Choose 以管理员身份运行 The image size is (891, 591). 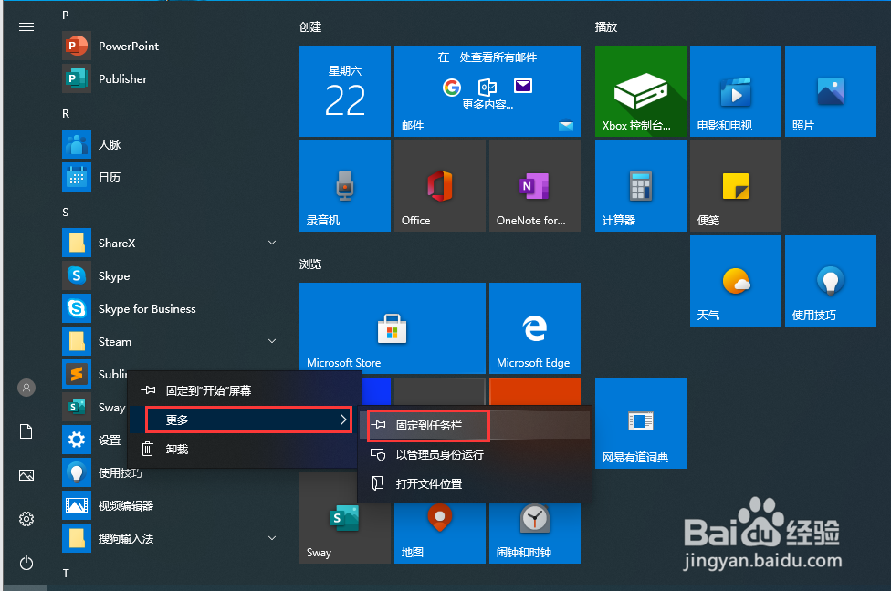[x=475, y=455]
